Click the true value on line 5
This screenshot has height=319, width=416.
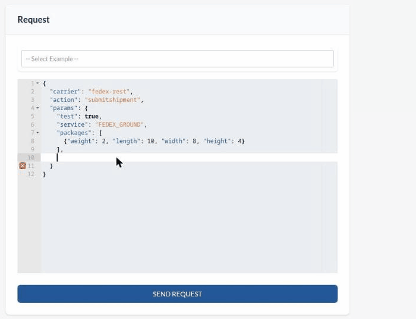(92, 116)
